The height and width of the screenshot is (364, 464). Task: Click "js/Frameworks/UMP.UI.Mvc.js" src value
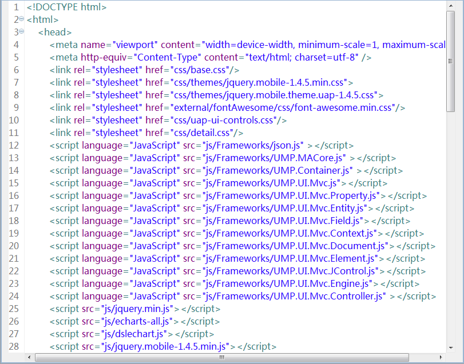(271, 183)
